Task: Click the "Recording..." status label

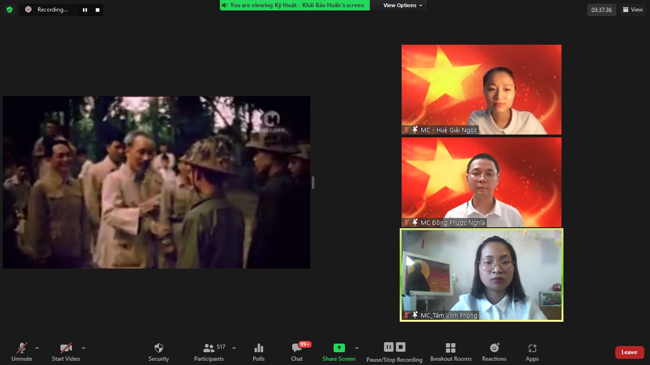Action: 52,10
